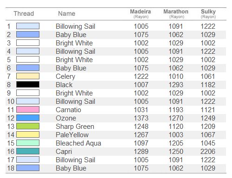
Task: Select the Bright White swatch in row 3
Action: 28,43
